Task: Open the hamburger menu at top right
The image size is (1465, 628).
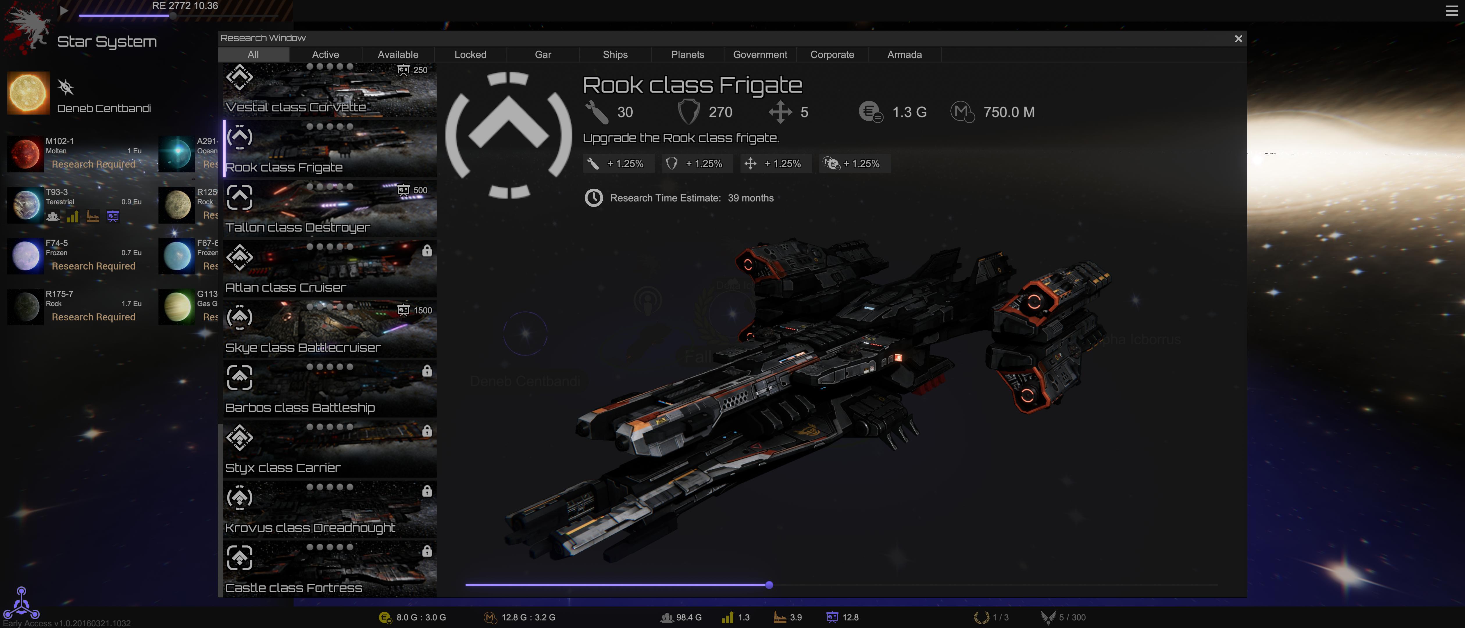Action: pos(1451,11)
